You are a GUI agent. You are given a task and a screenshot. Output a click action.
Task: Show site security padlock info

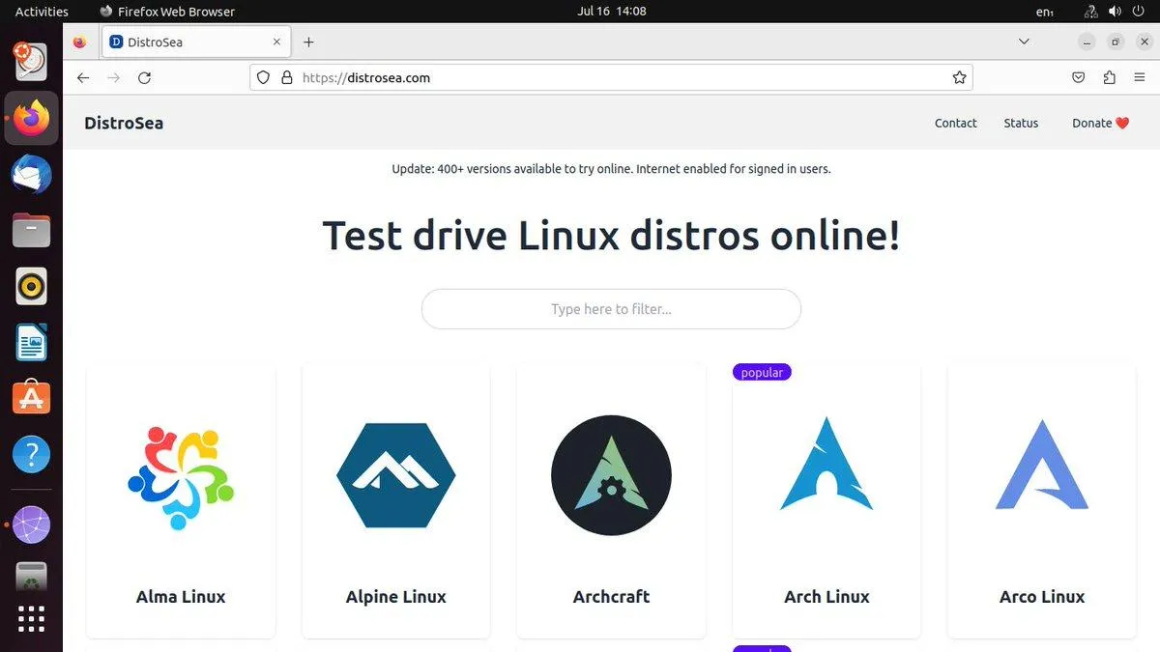tap(286, 78)
